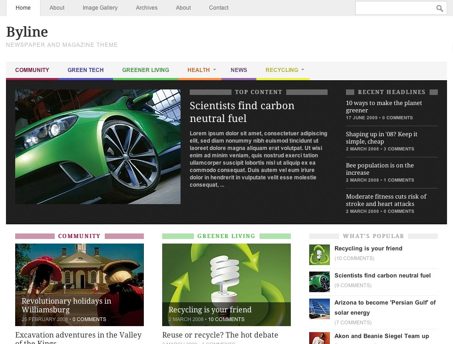Click '(10 COMMENTS)' in What's Popular

(354, 258)
